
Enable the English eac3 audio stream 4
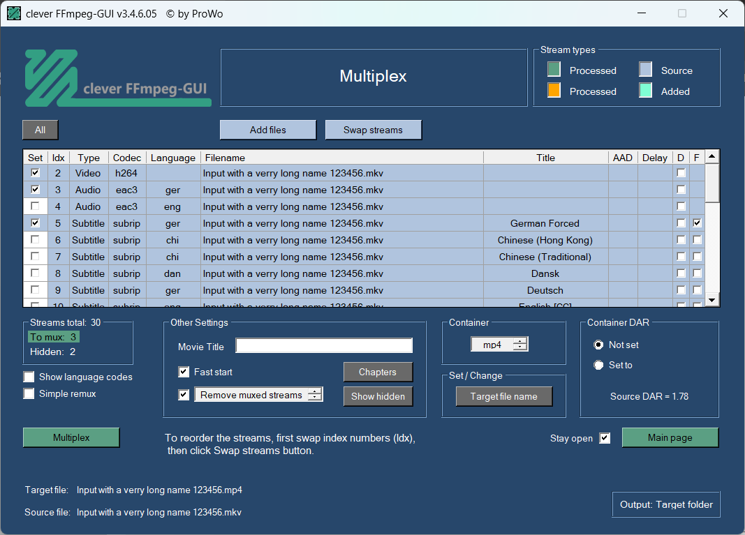click(35, 206)
